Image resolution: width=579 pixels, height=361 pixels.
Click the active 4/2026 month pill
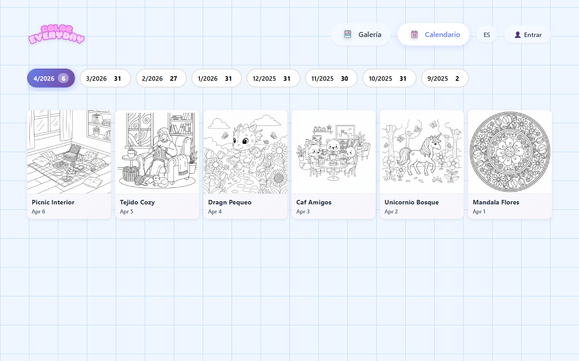click(51, 79)
